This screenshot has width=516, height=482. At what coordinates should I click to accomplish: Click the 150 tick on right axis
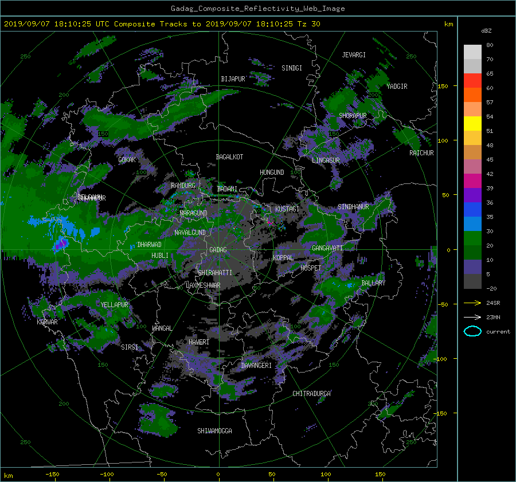[443, 86]
